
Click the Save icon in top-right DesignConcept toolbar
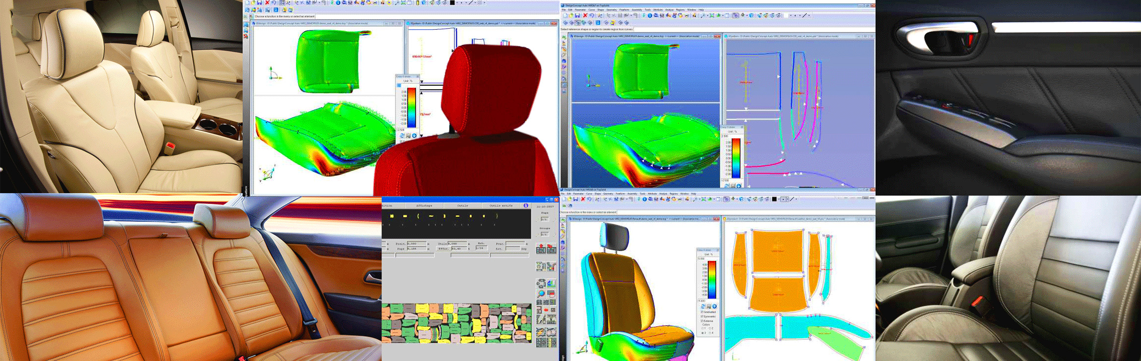577,16
